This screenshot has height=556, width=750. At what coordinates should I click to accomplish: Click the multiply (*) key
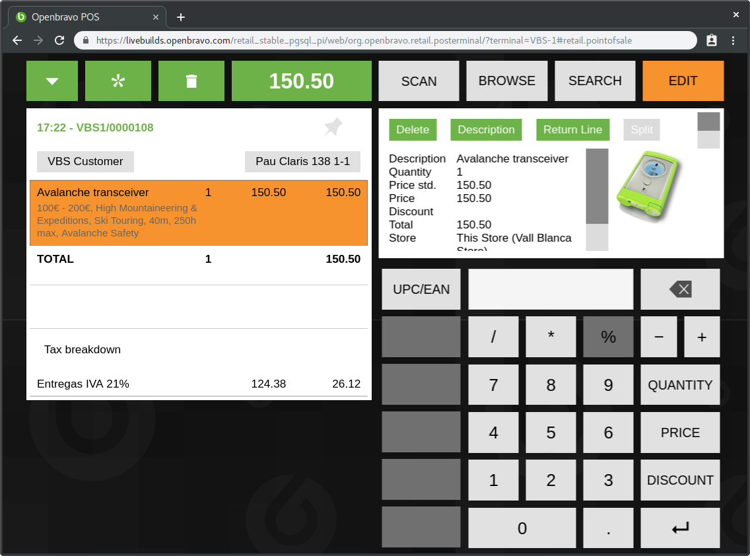(x=551, y=337)
